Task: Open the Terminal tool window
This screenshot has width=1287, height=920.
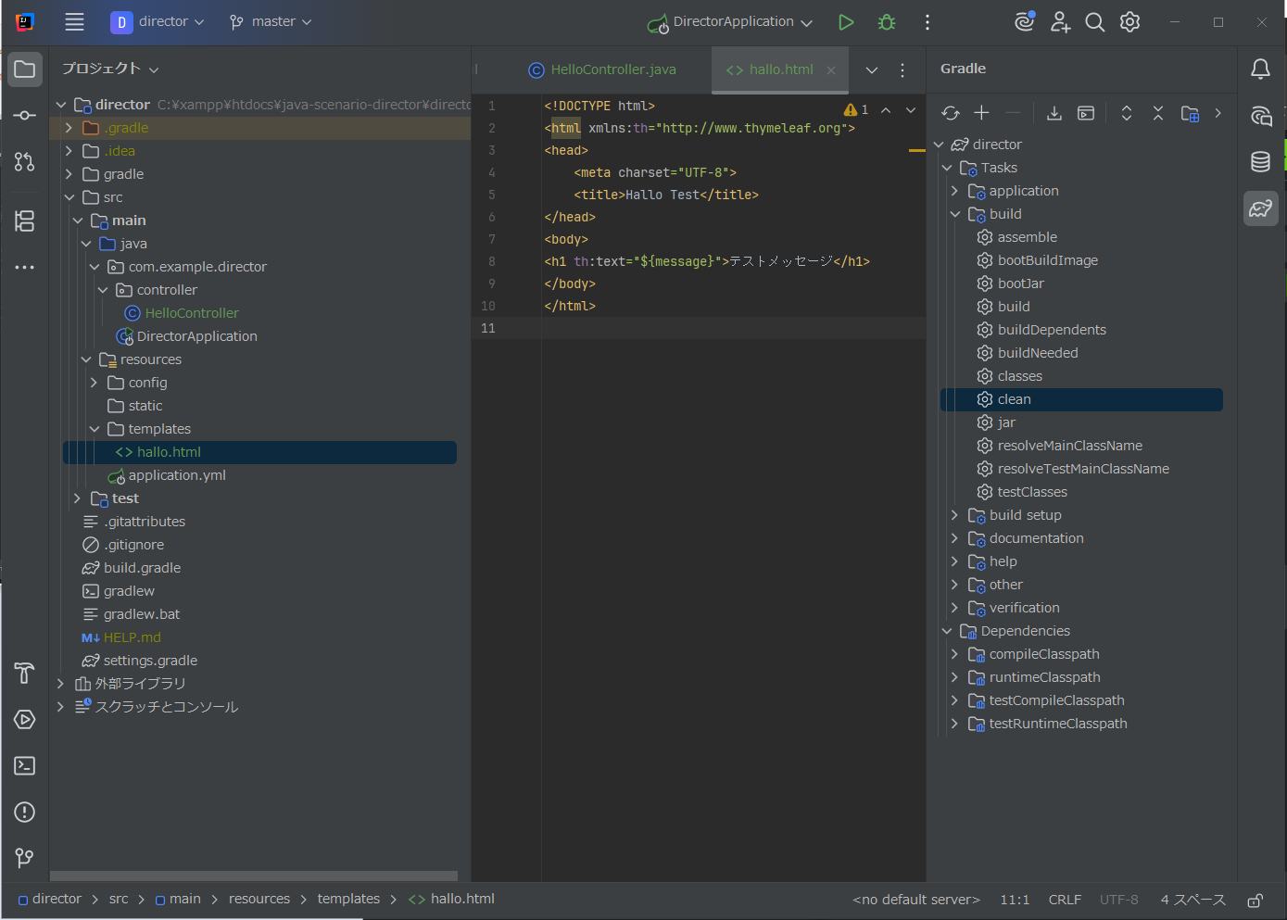Action: click(25, 766)
